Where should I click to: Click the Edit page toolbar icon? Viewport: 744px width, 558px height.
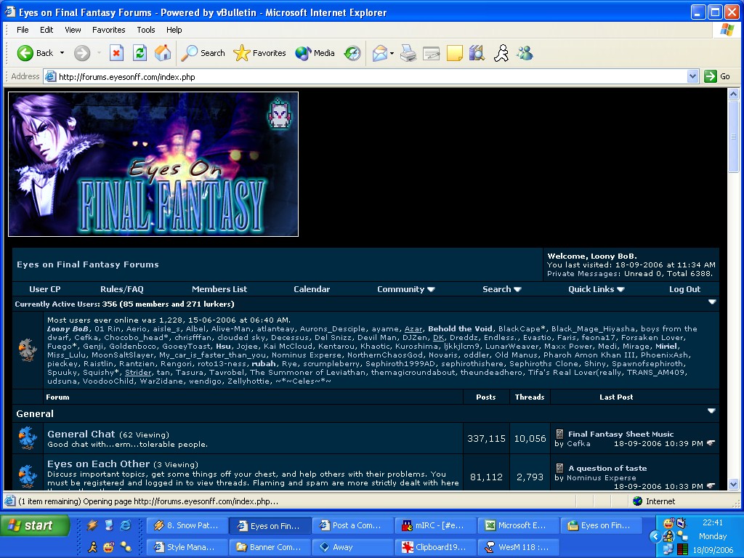coord(432,53)
